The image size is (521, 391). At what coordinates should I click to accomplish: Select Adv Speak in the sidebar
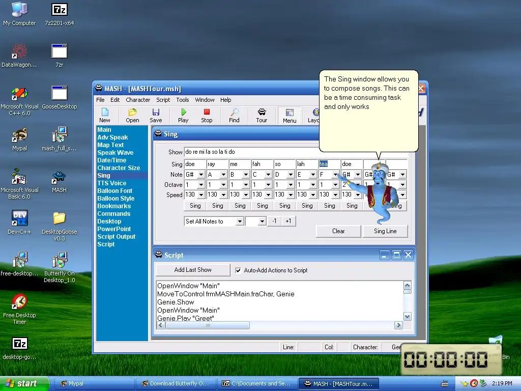point(112,137)
